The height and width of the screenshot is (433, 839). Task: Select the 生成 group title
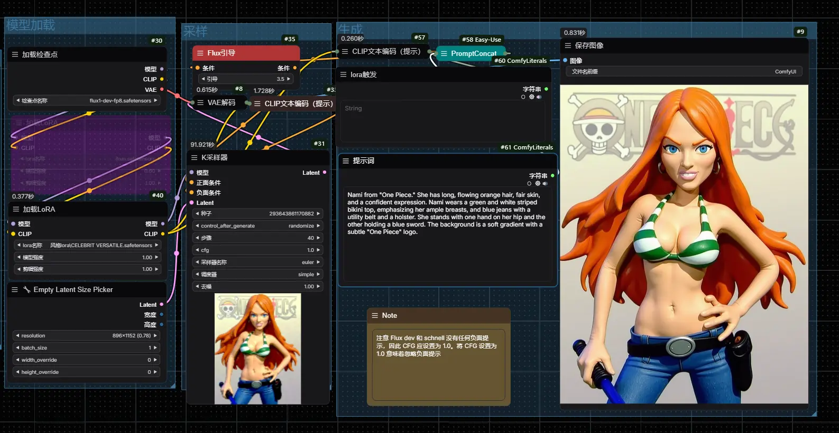(x=351, y=29)
